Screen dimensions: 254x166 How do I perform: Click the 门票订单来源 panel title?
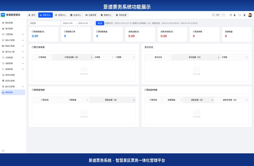[x=38, y=47]
